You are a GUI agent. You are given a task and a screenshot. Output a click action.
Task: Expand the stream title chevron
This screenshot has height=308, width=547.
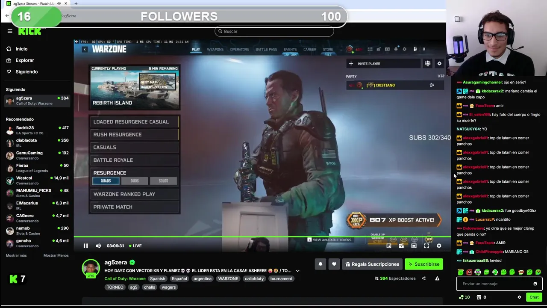(298, 271)
